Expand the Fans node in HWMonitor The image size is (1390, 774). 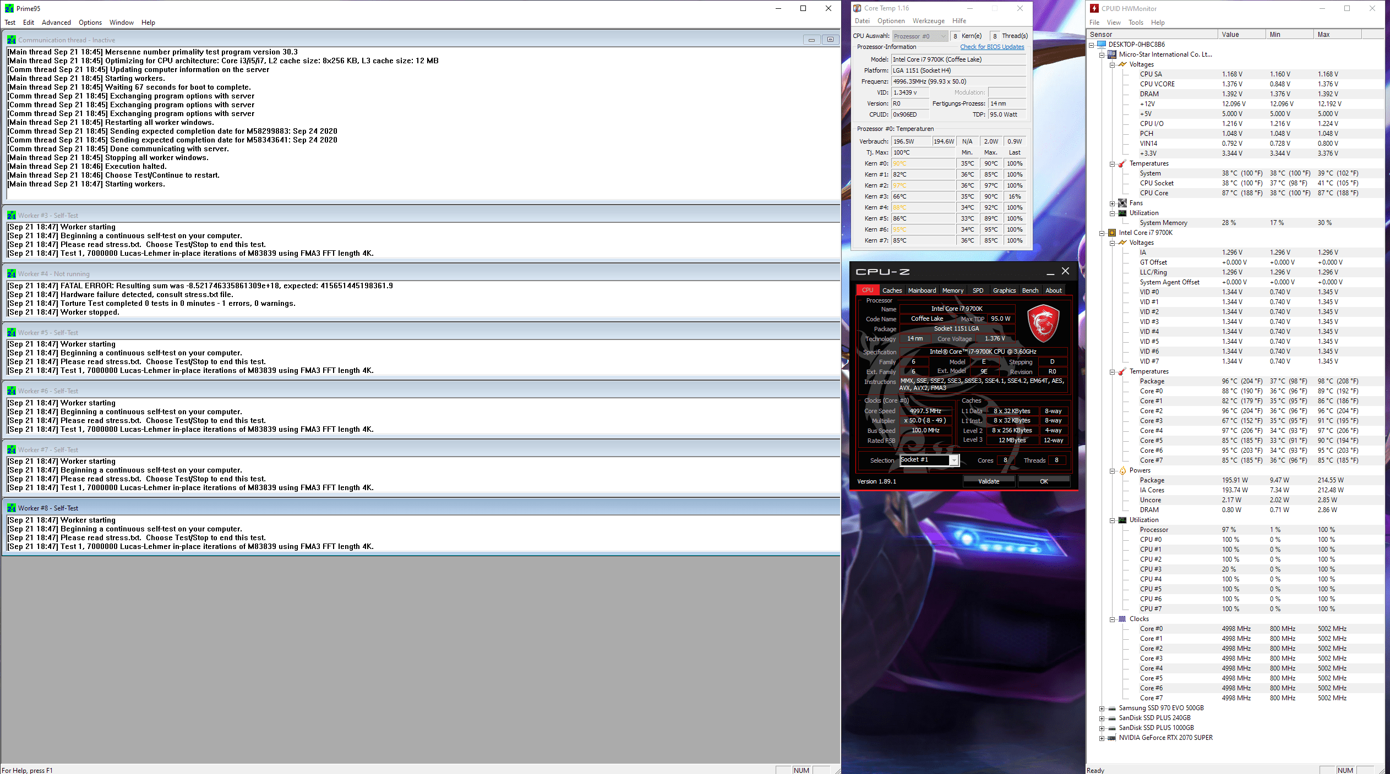point(1112,203)
